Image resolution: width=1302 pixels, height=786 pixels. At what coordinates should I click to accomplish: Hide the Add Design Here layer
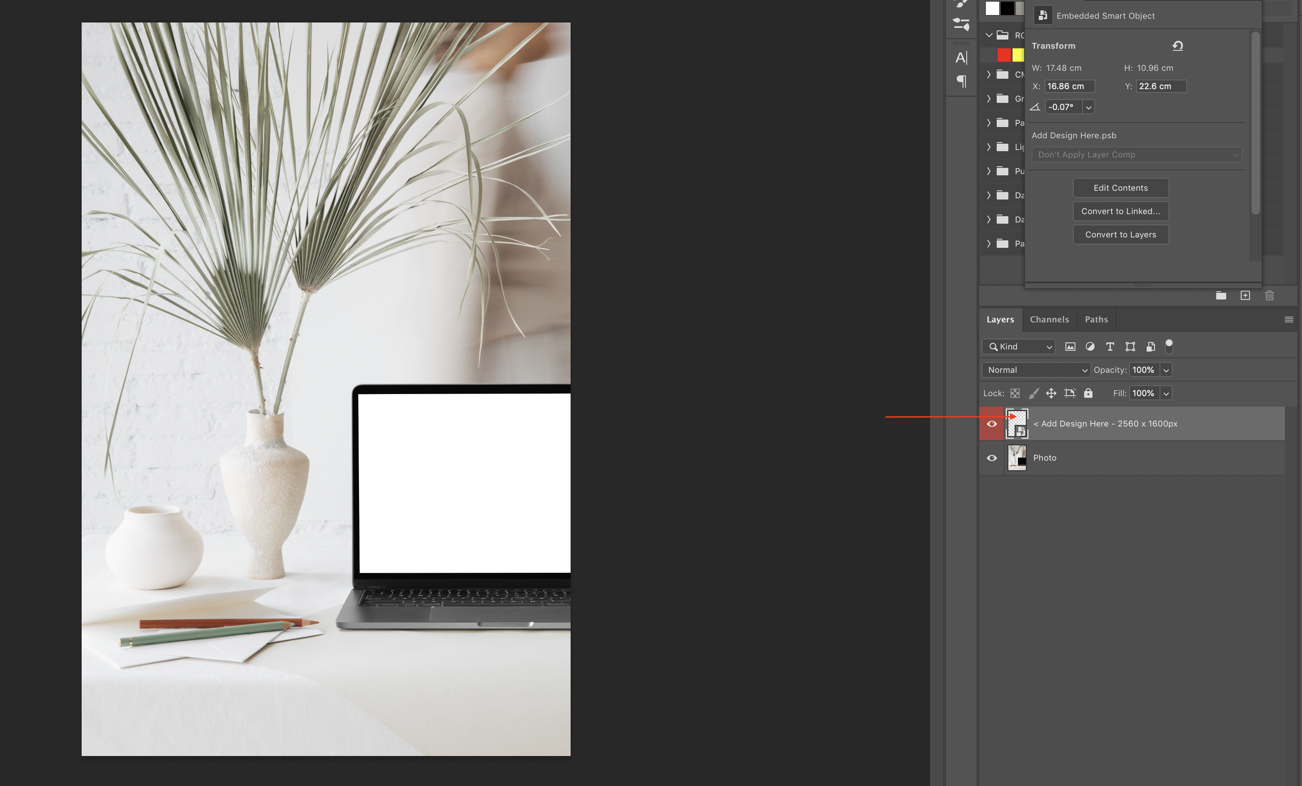click(x=992, y=424)
